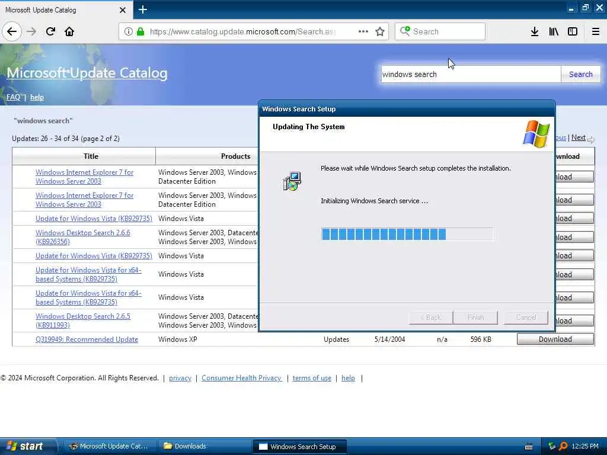Image resolution: width=607 pixels, height=455 pixels.
Task: Click the search engine magnifier icon
Action: pos(405,31)
